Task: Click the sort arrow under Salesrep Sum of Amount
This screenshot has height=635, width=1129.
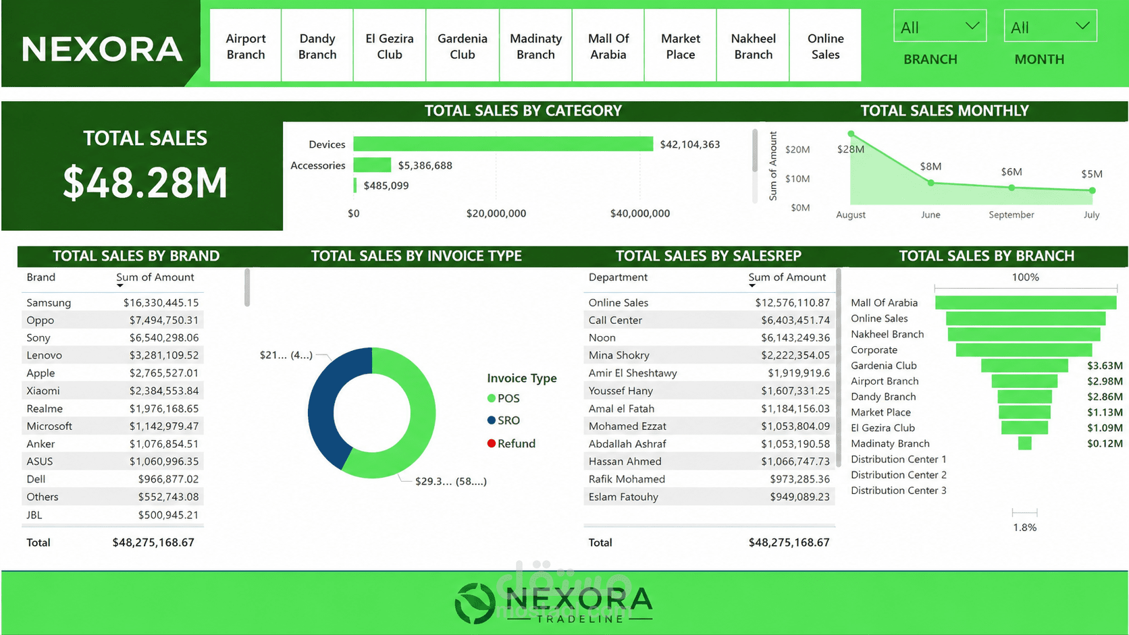Action: [x=752, y=285]
